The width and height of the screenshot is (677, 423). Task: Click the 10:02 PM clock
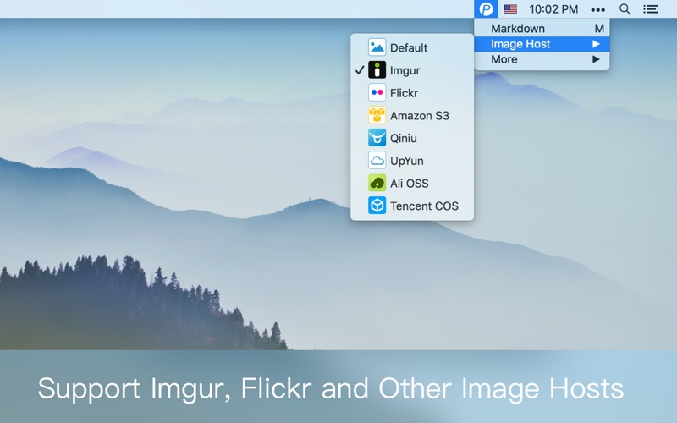[x=553, y=9]
